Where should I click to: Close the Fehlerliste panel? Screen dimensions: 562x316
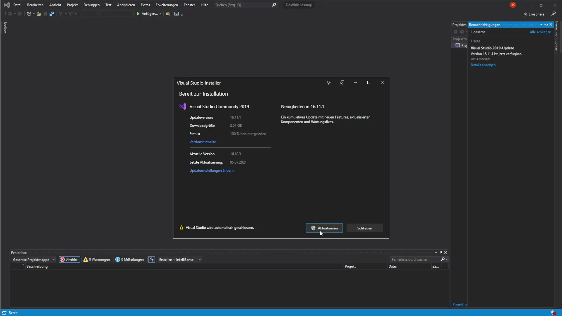pyautogui.click(x=446, y=253)
